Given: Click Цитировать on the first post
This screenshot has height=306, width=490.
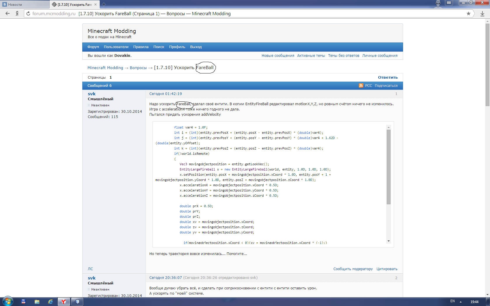Looking at the screenshot, I should coord(387,269).
